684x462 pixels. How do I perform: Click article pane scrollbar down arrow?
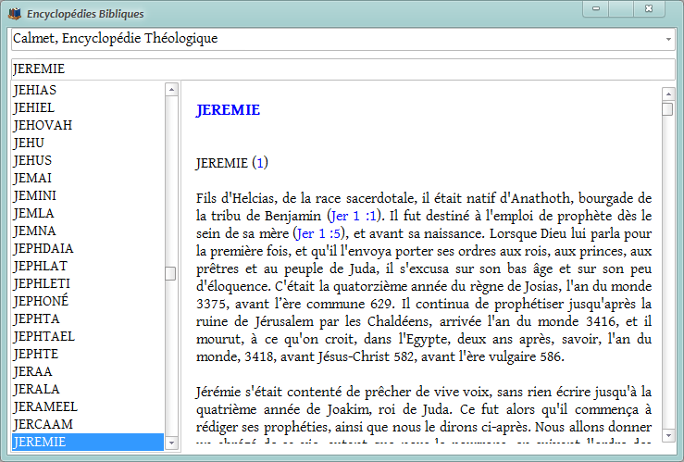coord(668,435)
